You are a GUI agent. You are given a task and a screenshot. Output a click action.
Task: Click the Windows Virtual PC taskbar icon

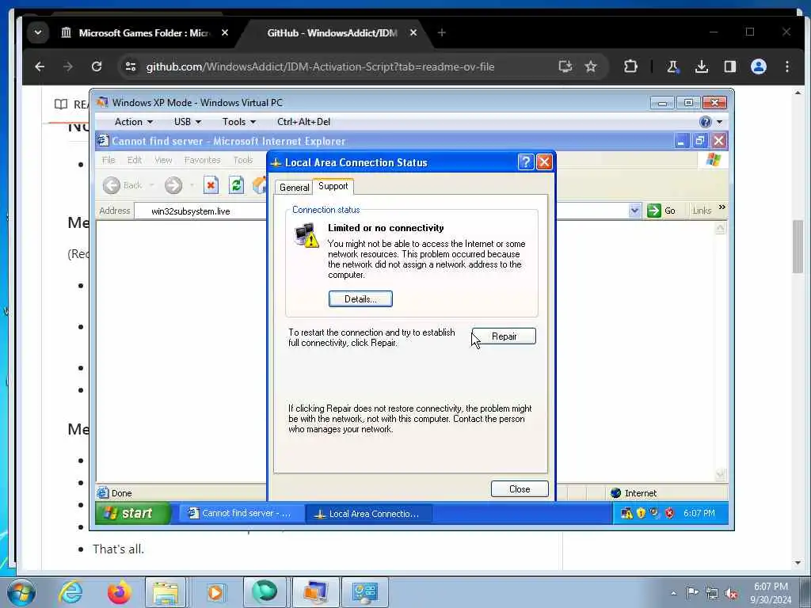pos(315,592)
